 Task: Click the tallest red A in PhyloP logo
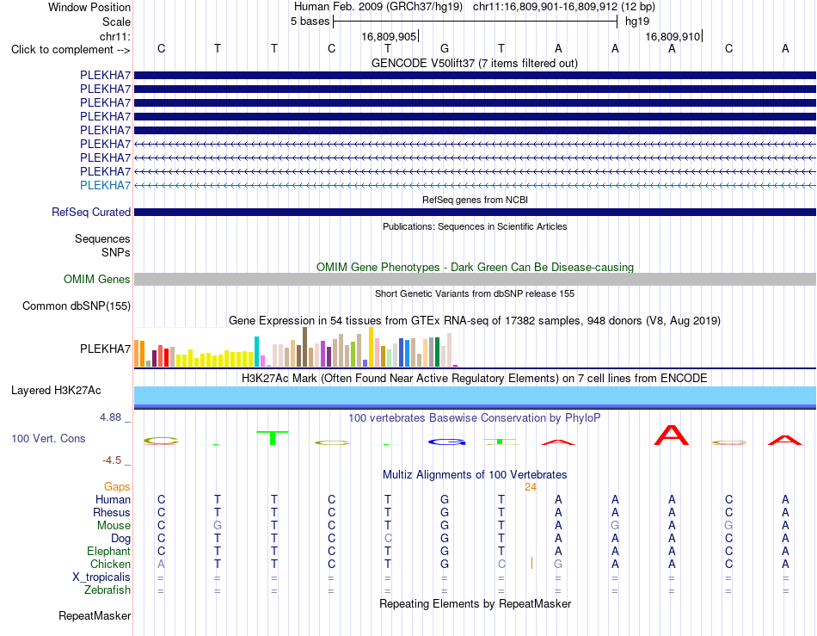click(672, 435)
